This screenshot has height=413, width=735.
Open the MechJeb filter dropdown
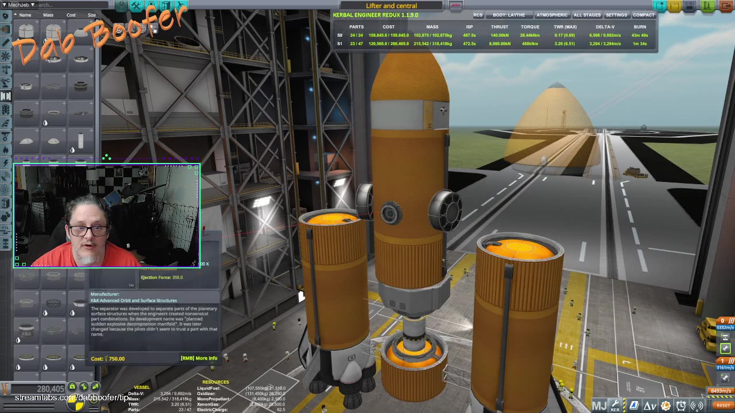tap(18, 5)
